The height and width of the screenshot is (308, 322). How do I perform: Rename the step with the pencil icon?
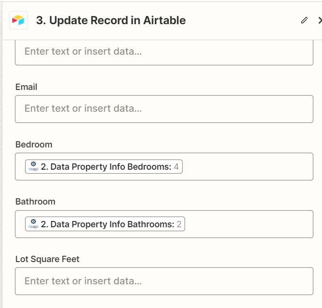pyautogui.click(x=305, y=20)
